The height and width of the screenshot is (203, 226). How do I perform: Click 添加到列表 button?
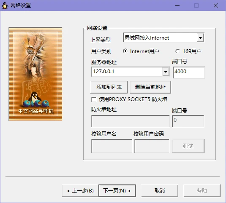[x=109, y=87]
